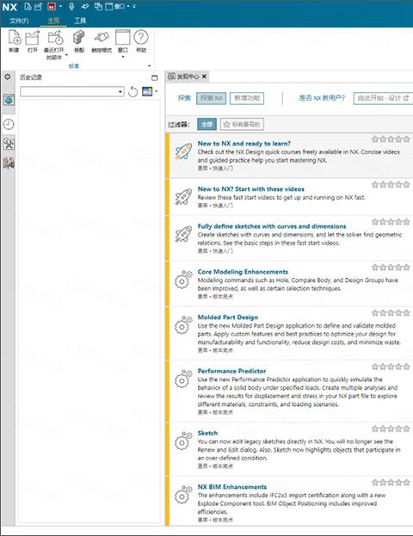Click the red record icon in the title bar
The width and height of the screenshot is (413, 536).
[x=52, y=7]
